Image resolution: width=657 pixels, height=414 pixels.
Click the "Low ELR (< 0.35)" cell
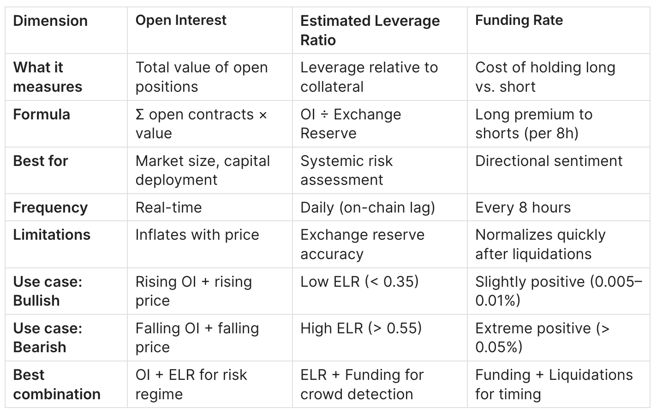tap(359, 282)
